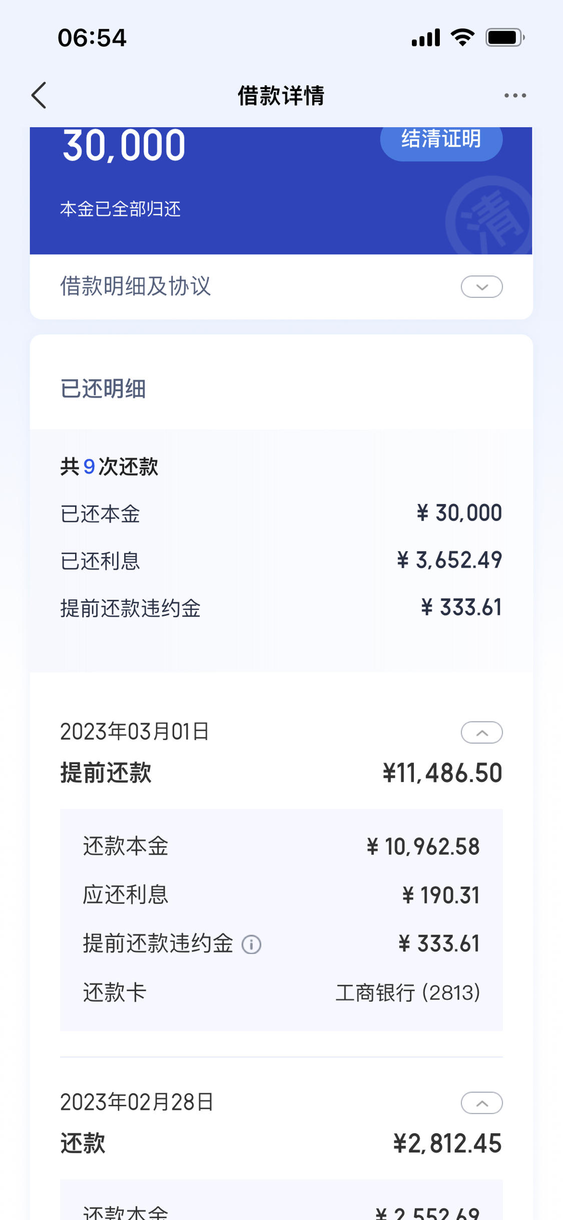Viewport: 563px width, 1220px height.
Task: Tap the 还款 ¥2,812.45 entry
Action: click(x=281, y=1143)
